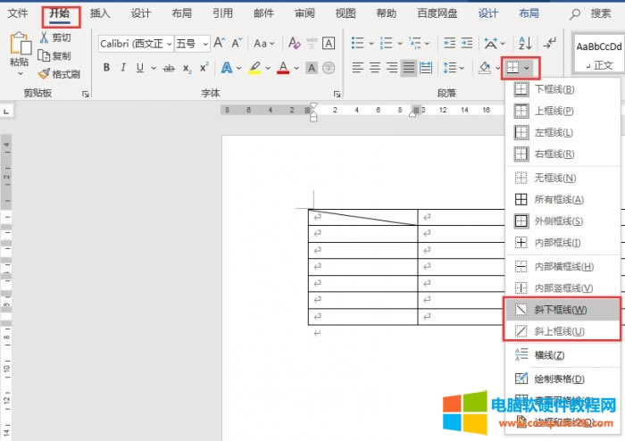
Task: Click 绘制表格 (Draw Table) option
Action: [x=560, y=379]
